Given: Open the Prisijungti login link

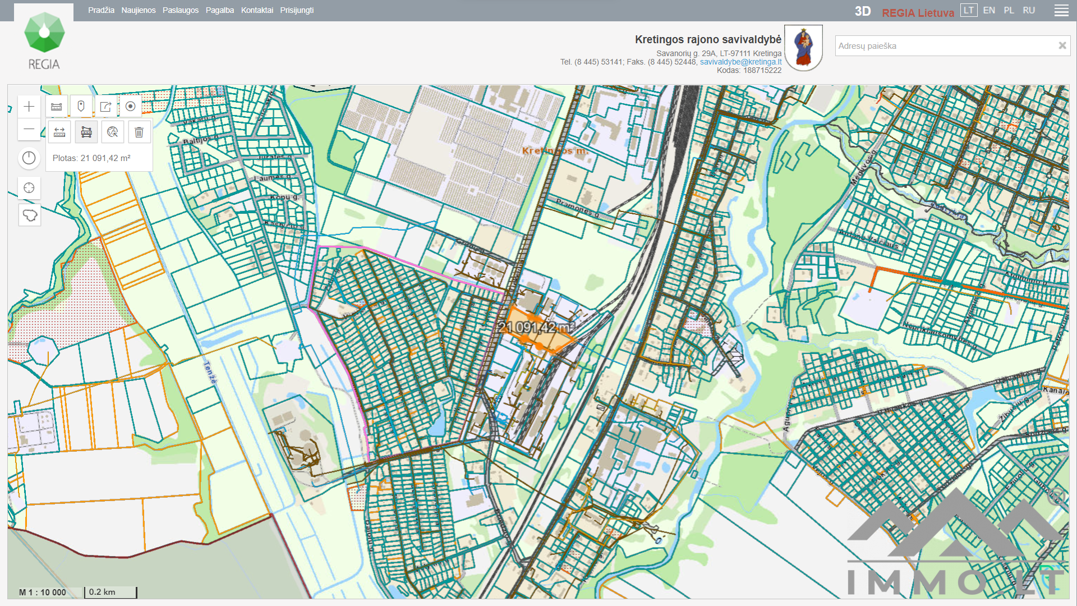Looking at the screenshot, I should point(297,10).
